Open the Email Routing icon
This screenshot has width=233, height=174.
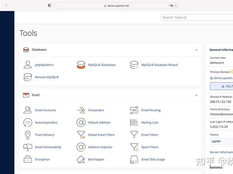134,110
